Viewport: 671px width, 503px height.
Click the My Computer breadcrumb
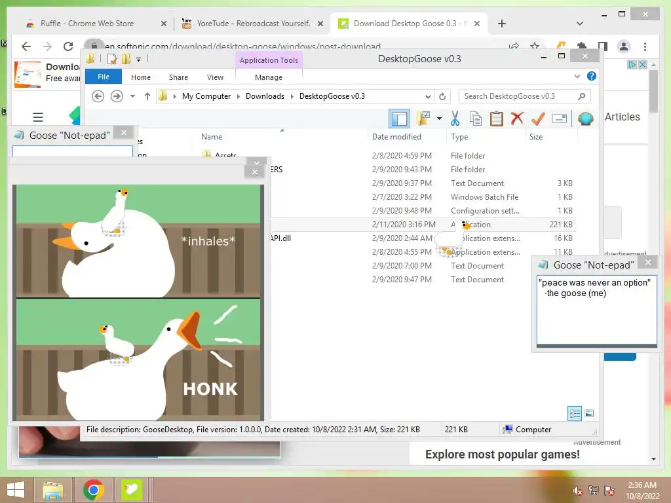point(206,96)
